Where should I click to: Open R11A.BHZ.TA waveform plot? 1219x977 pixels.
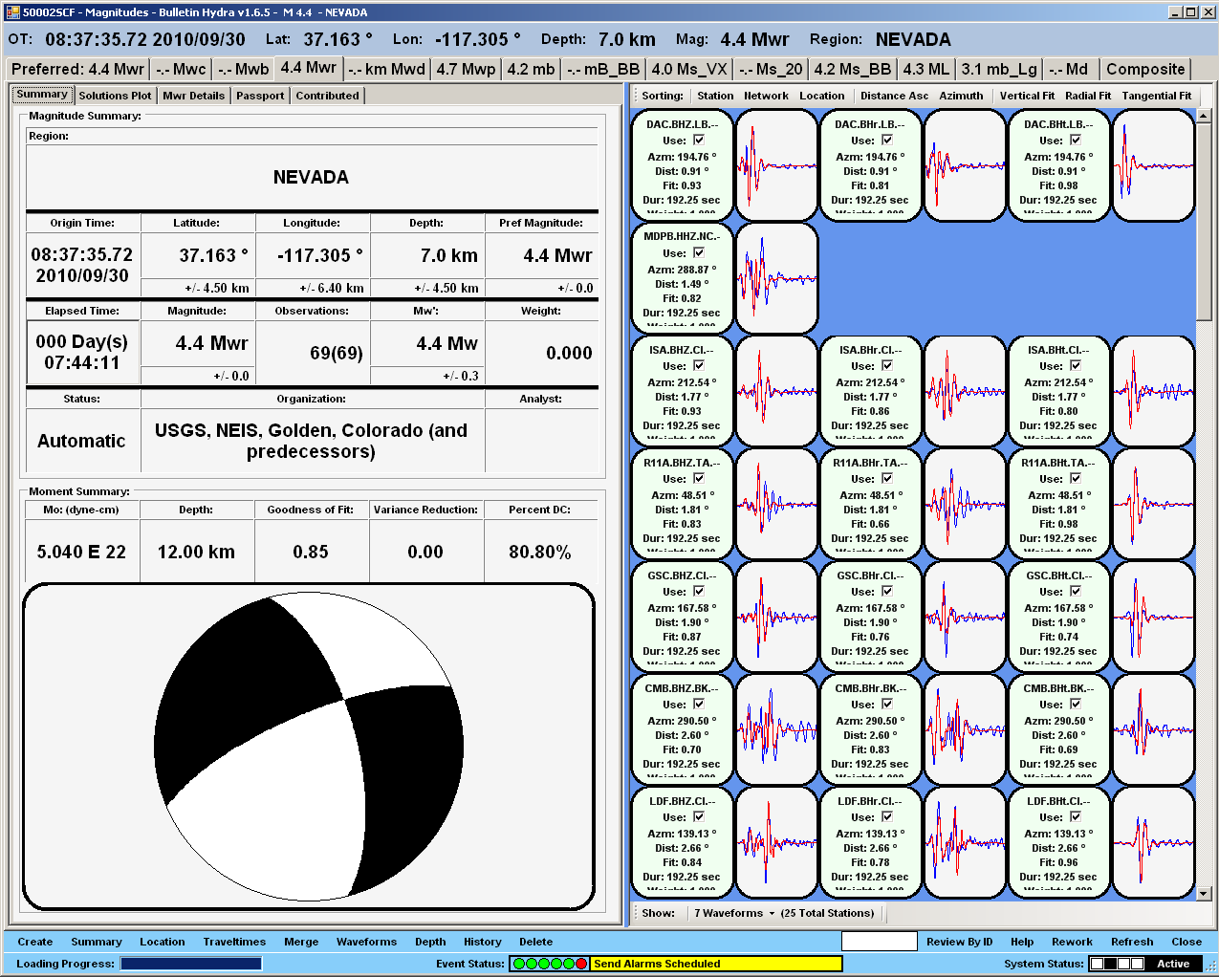[x=777, y=504]
